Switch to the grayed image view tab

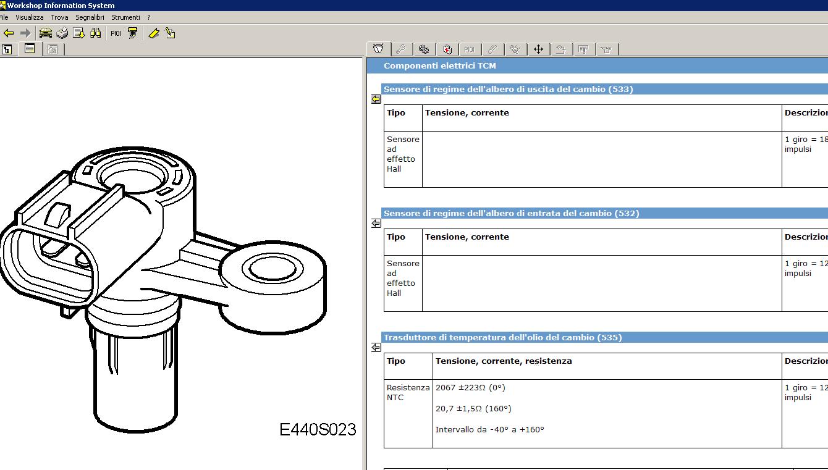coord(53,49)
